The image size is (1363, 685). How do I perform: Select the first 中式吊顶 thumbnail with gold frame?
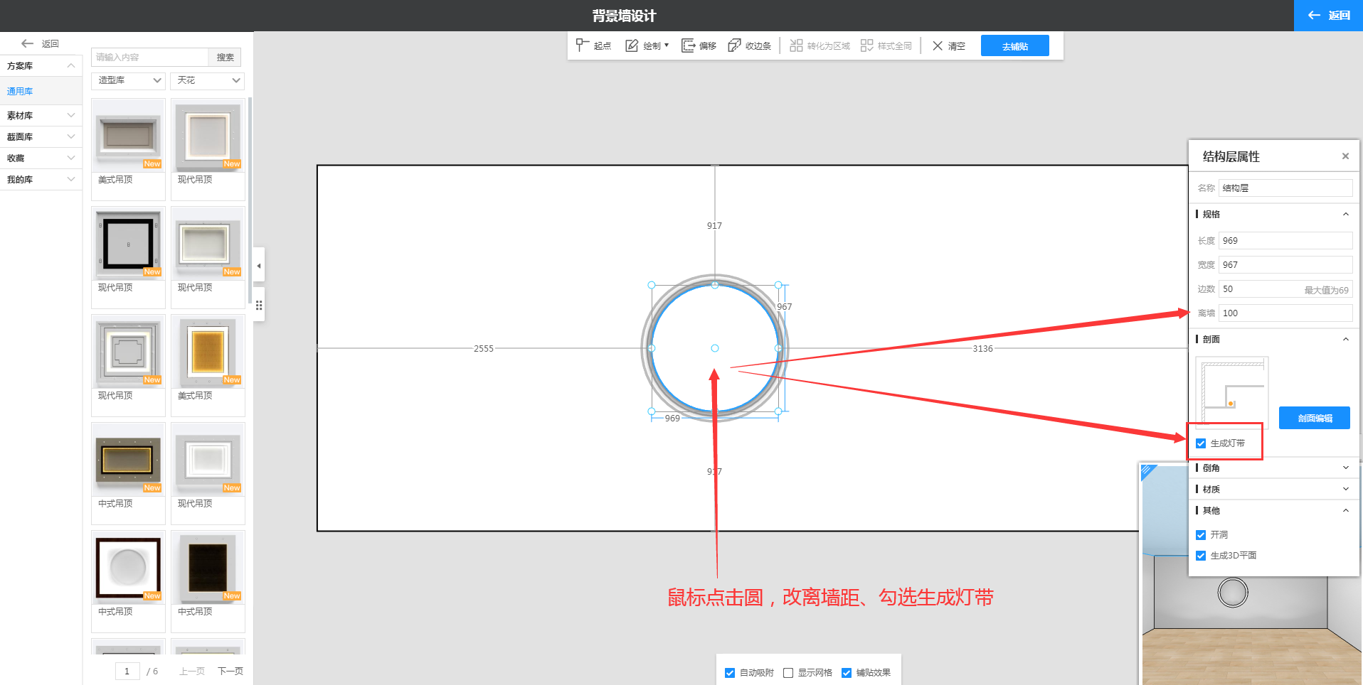128,459
